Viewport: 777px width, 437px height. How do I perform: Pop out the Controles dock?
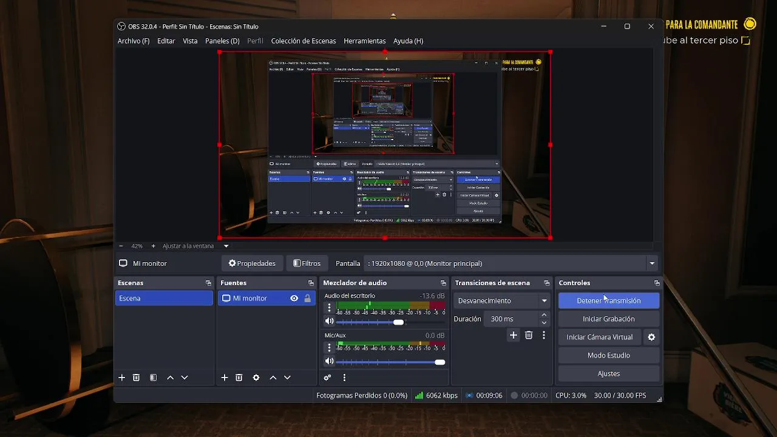(x=657, y=283)
